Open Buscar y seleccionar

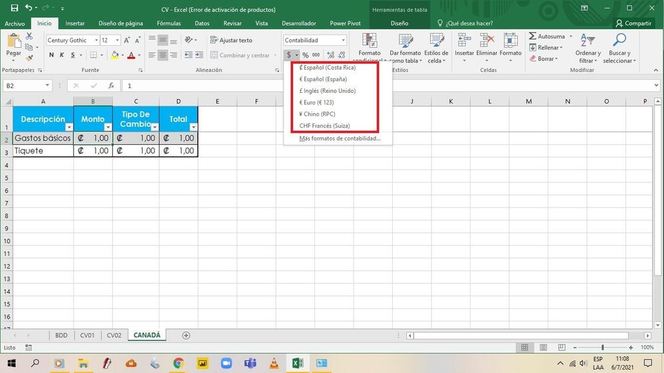[x=619, y=48]
